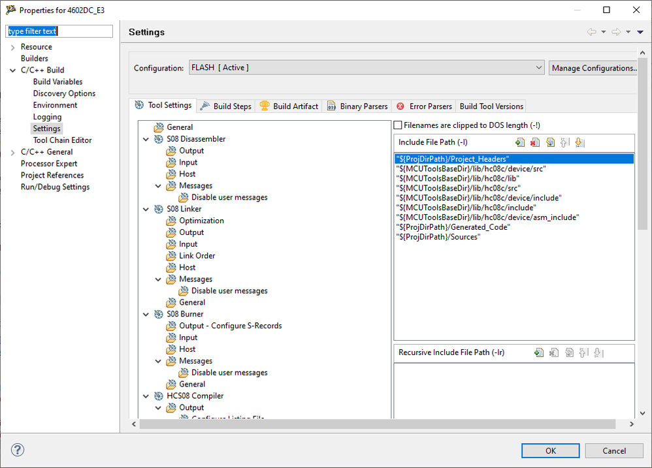Screen dimensions: 652x468
Task: Select "${ProjDirPath}/Project_Headers" include path
Action: (514, 159)
